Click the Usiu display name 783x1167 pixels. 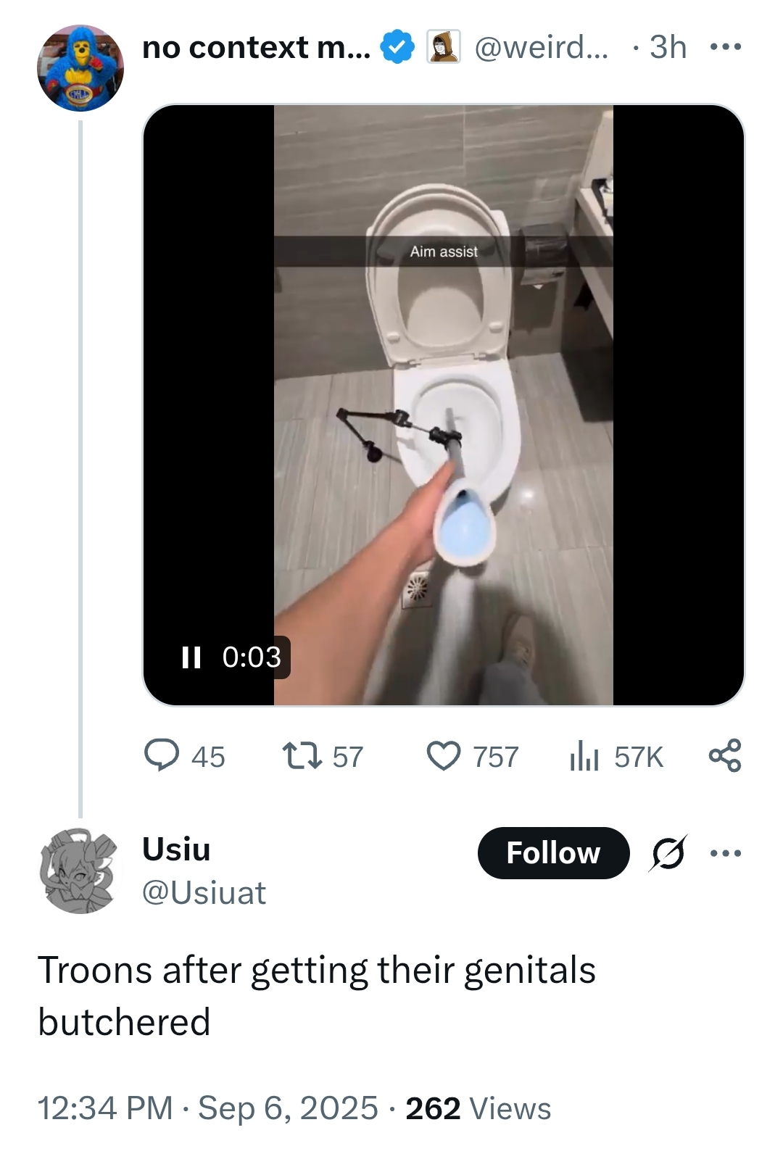coord(176,849)
